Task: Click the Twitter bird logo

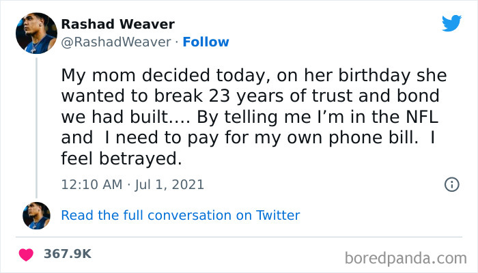Action: coord(451,24)
